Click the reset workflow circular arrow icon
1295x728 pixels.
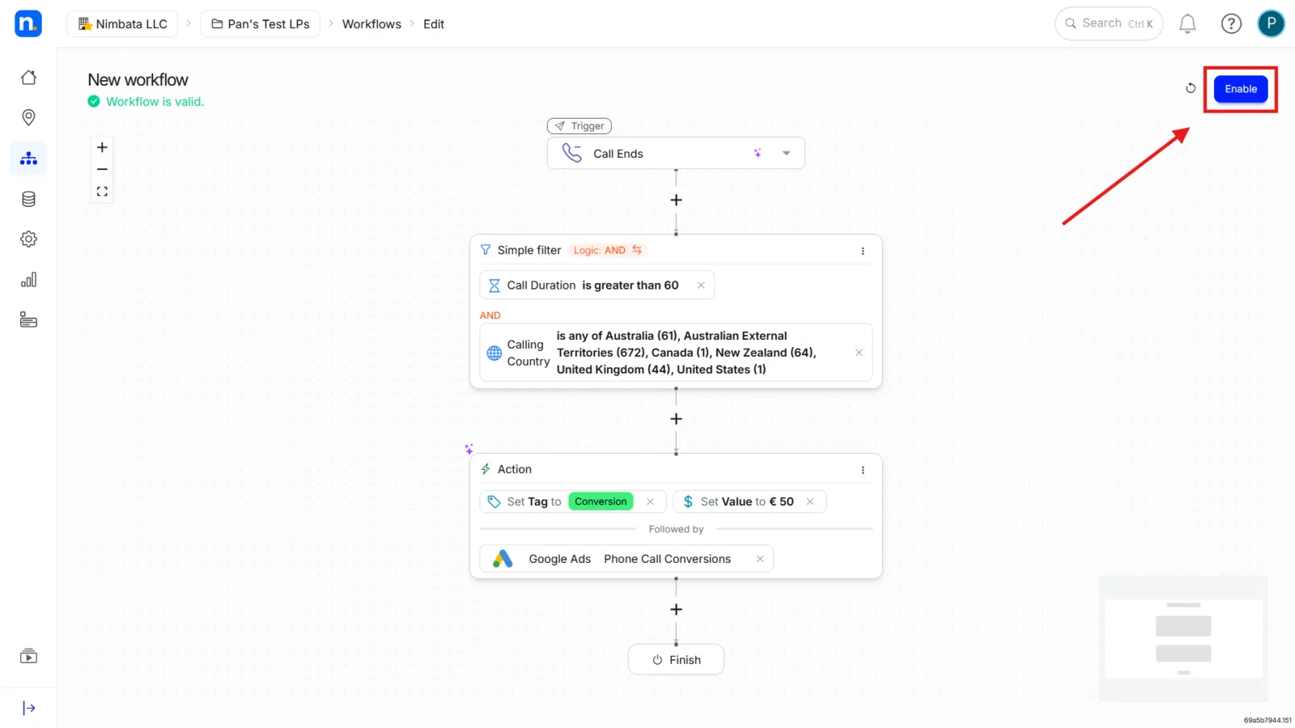point(1191,88)
